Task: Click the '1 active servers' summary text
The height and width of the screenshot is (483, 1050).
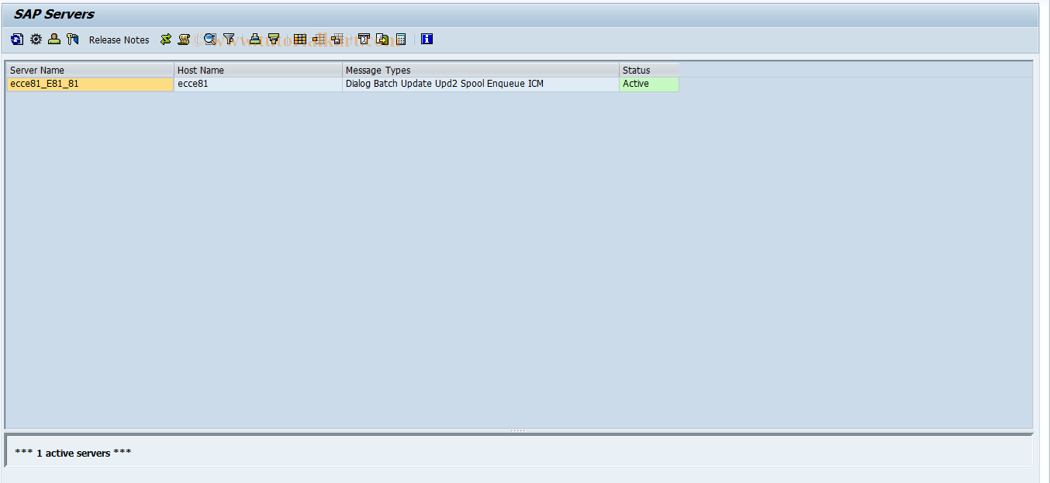Action: [x=73, y=453]
